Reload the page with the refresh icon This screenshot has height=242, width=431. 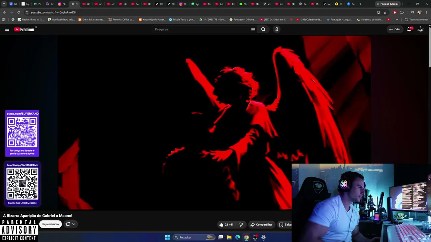[x=19, y=12]
